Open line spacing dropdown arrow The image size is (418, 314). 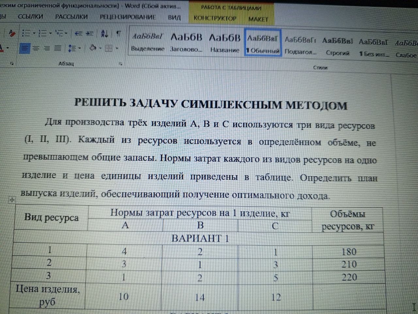(79, 49)
